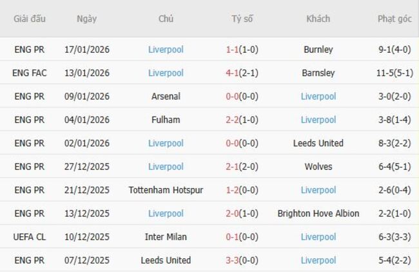
Task: Open Liverpool link in the Barnsley match row
Action: click(166, 73)
